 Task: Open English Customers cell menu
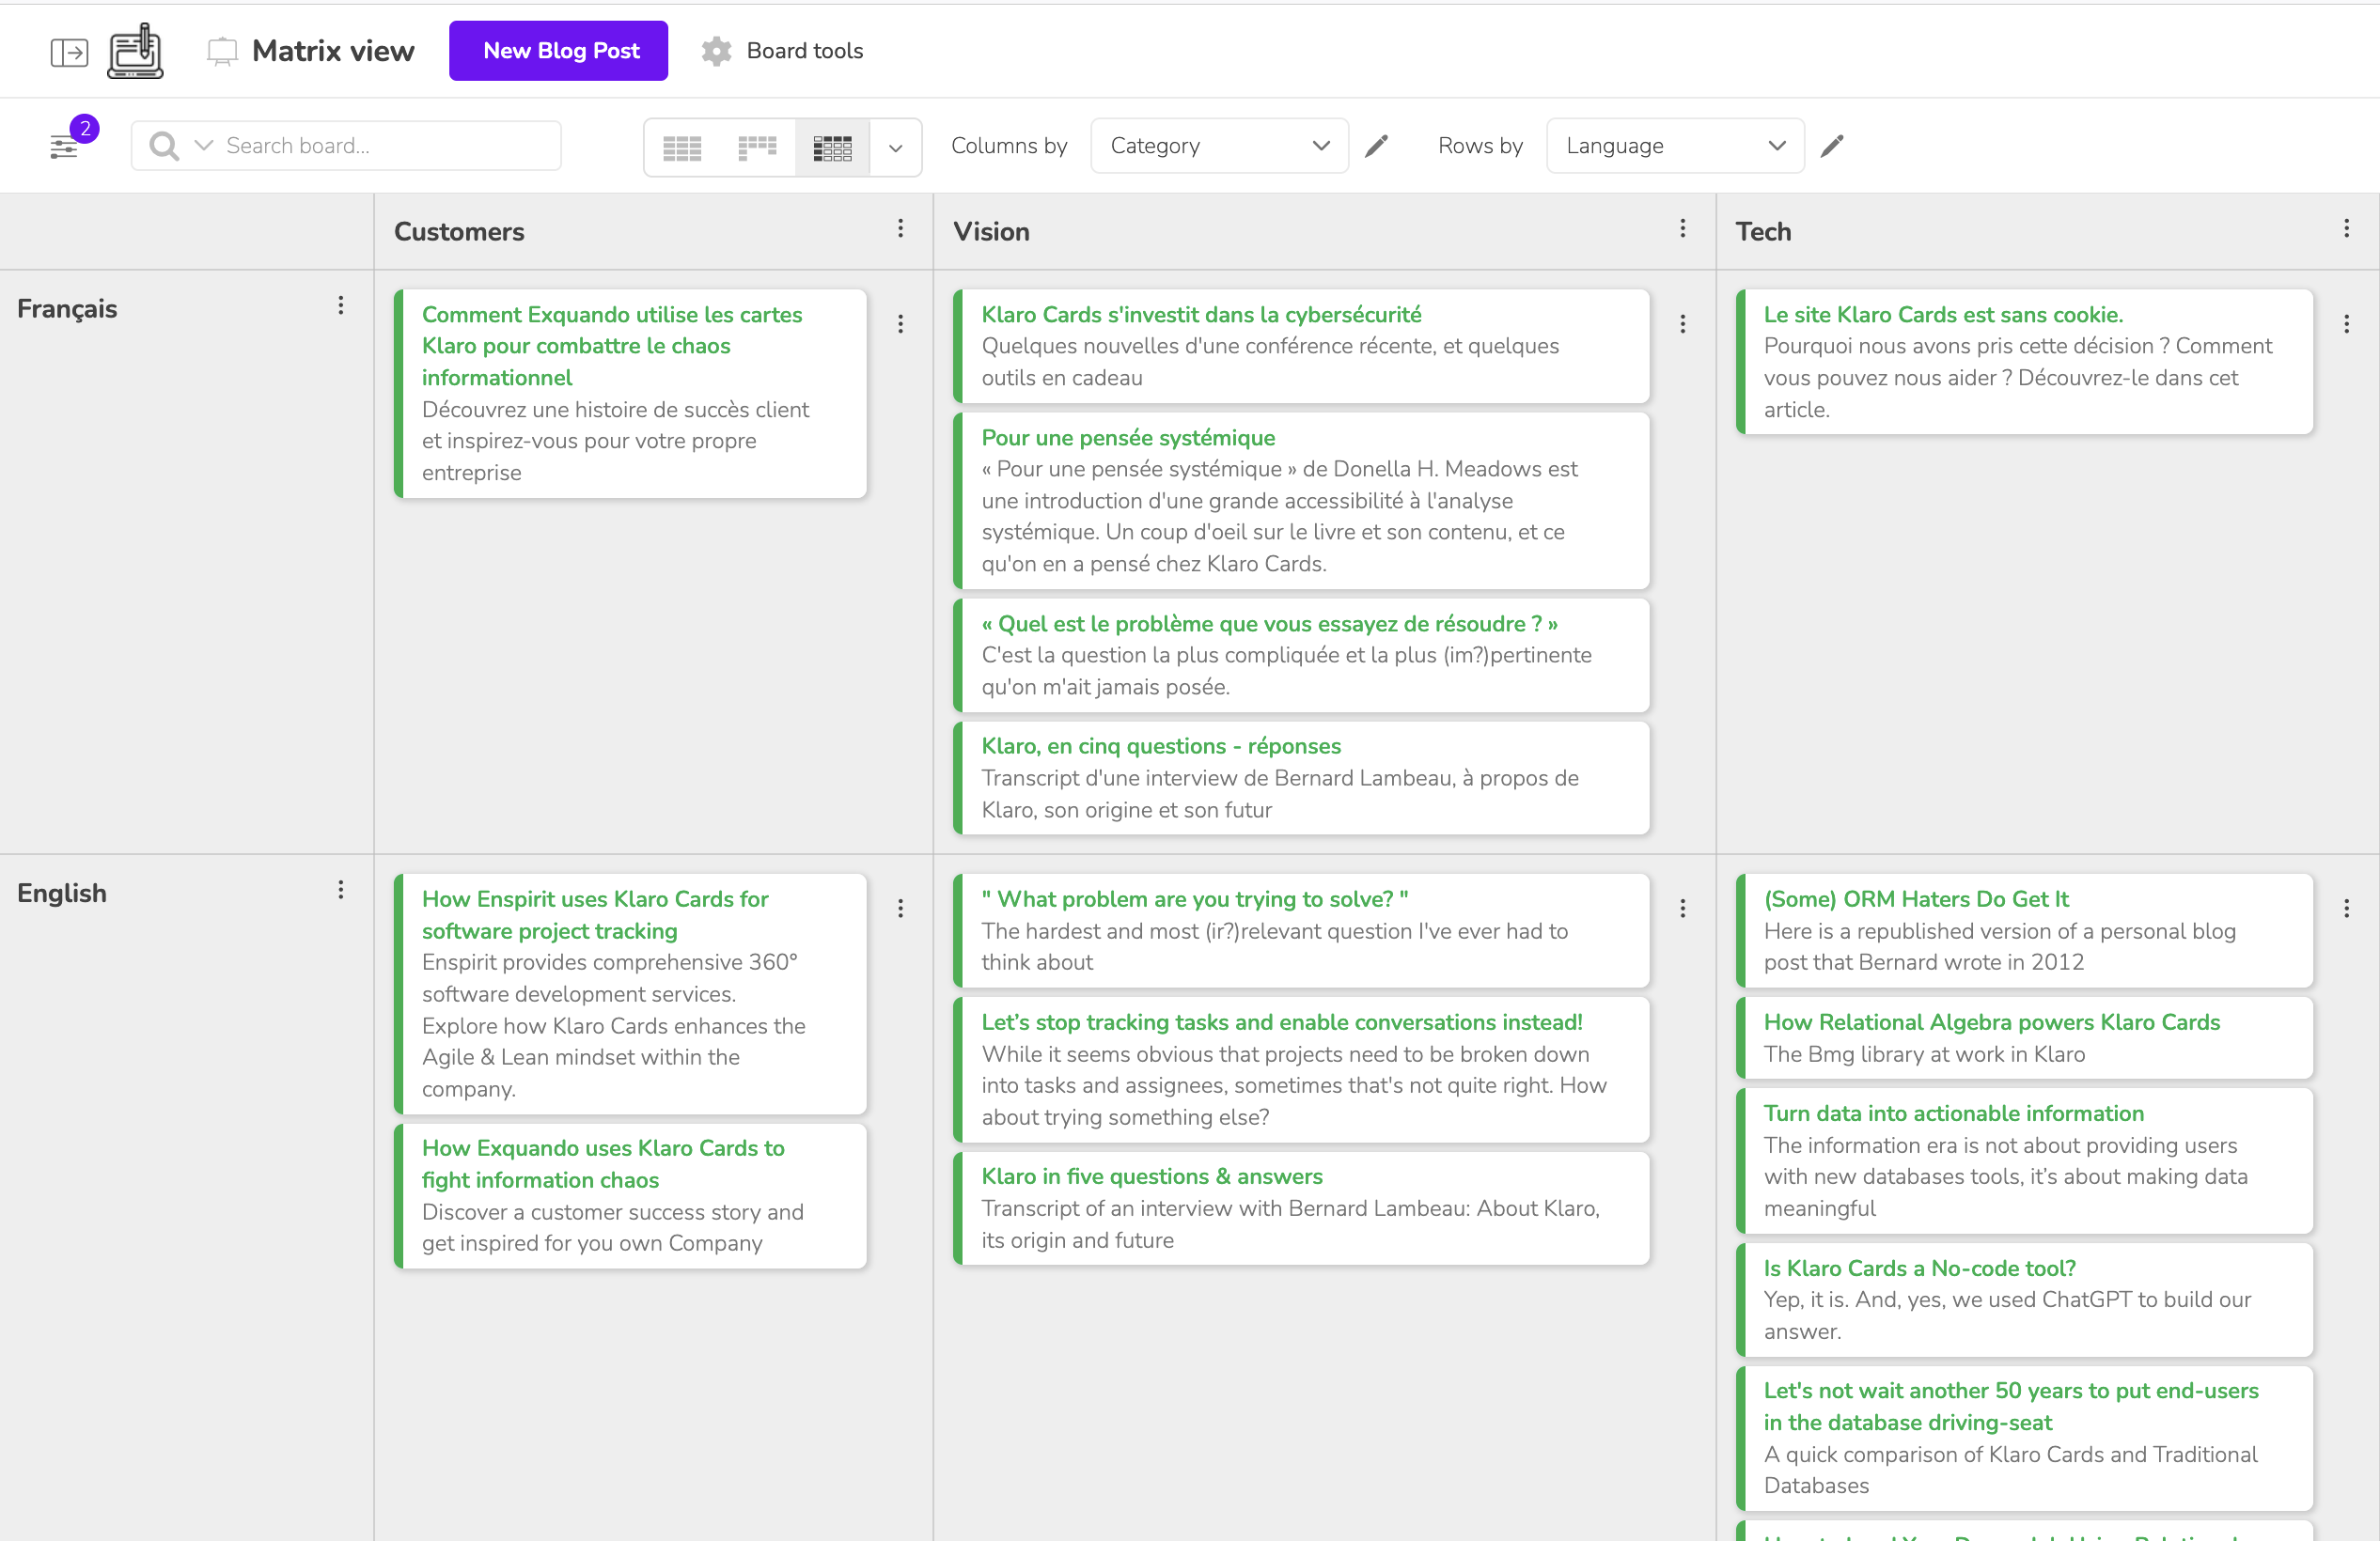900,909
